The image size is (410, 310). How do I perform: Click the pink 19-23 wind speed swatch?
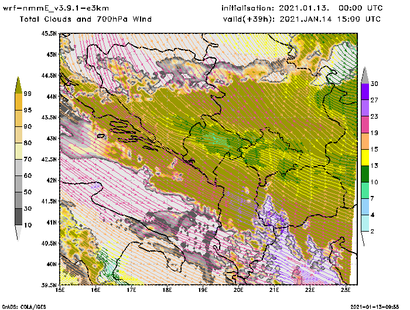pyautogui.click(x=365, y=125)
